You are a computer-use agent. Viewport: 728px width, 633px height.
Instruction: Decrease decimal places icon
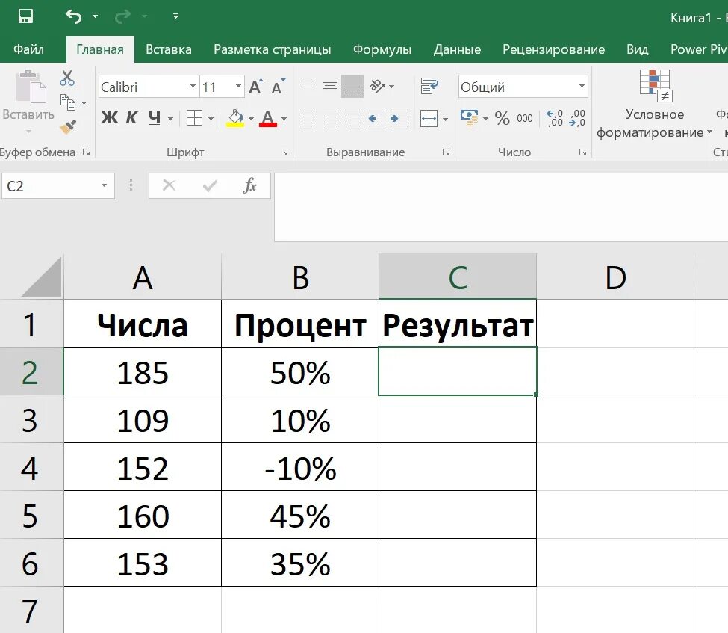coord(576,118)
